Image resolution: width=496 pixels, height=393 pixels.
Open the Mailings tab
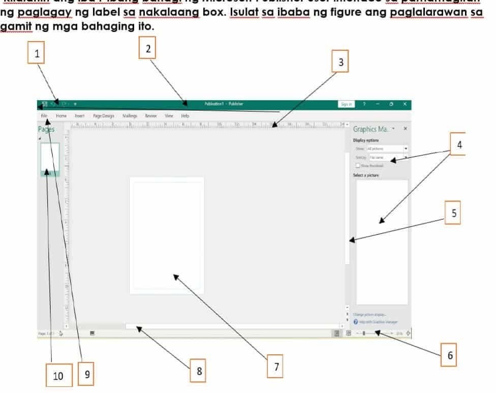pyautogui.click(x=130, y=116)
